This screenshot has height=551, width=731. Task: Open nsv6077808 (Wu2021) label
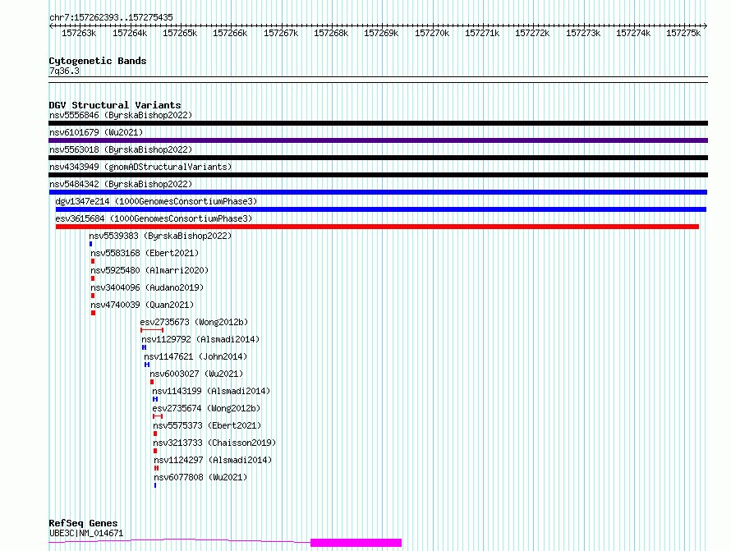200,477
